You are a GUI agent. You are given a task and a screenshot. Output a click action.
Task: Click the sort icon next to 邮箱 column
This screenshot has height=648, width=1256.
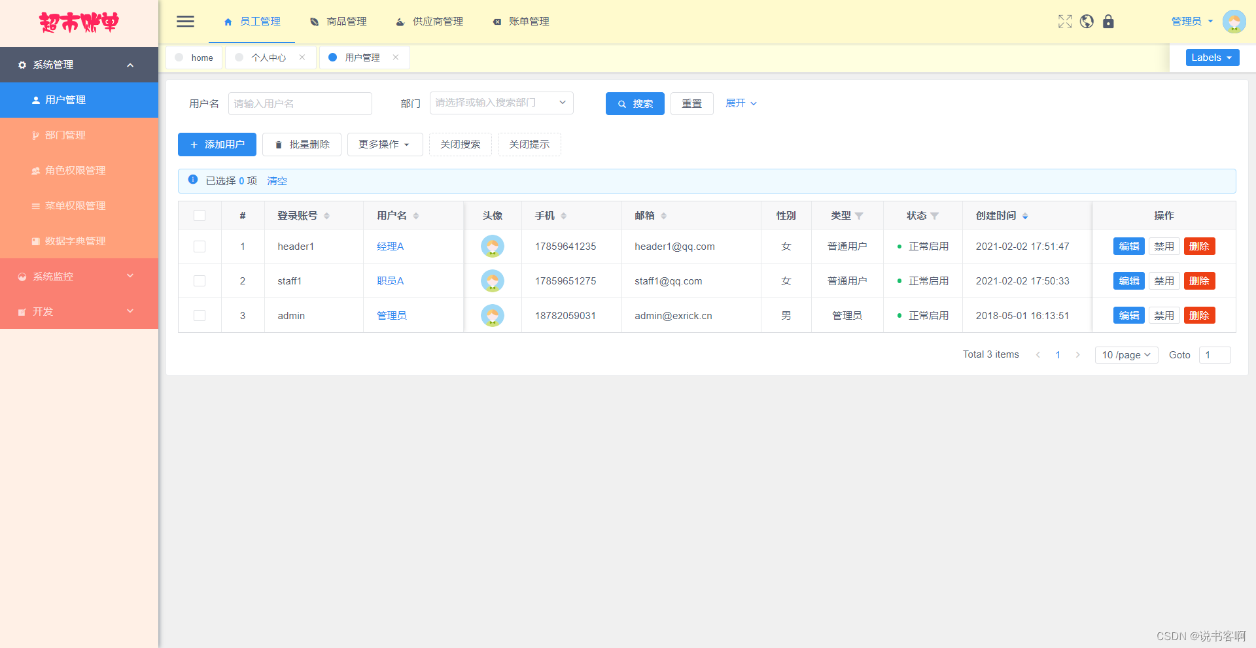coord(663,216)
